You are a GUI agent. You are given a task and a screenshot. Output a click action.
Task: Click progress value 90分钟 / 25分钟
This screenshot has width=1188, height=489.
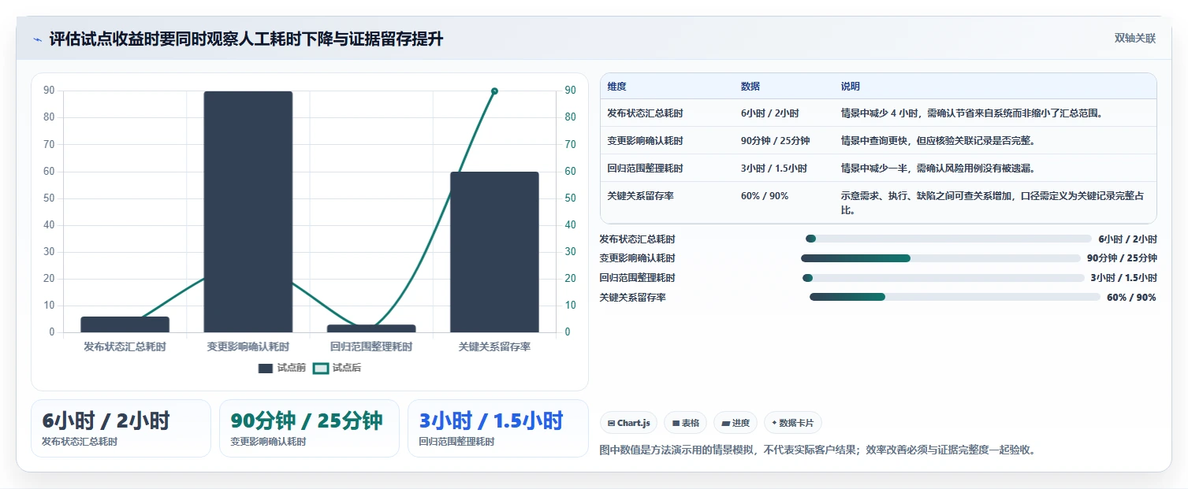1122,258
